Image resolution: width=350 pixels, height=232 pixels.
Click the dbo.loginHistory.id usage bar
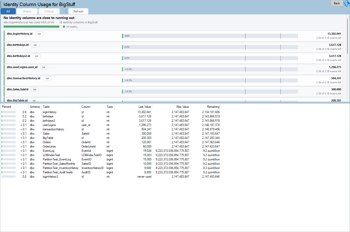click(x=210, y=36)
